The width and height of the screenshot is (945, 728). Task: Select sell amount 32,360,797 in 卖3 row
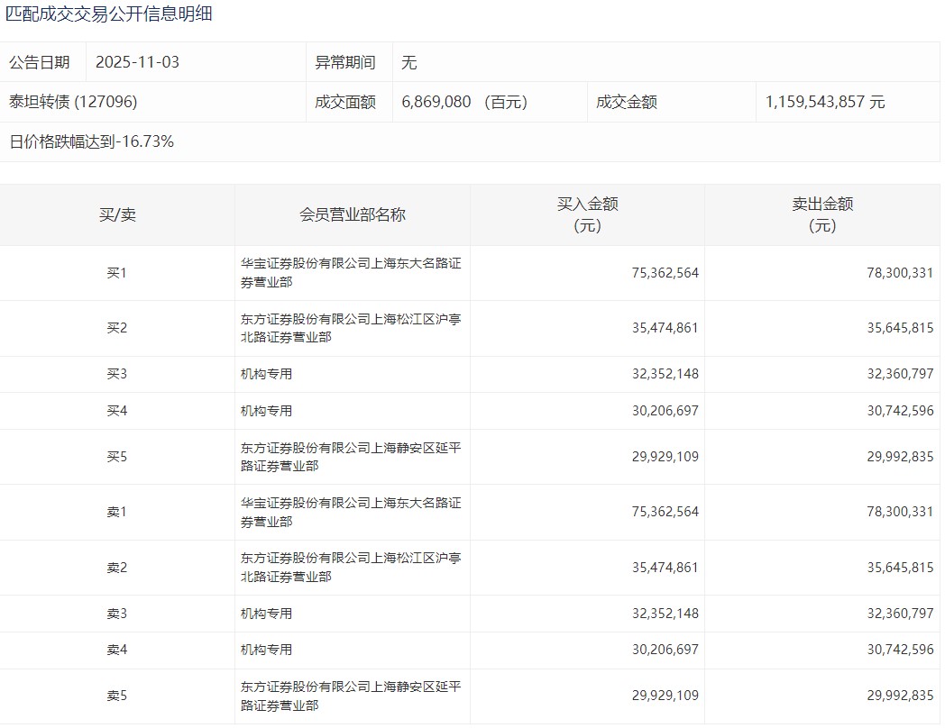(x=899, y=614)
